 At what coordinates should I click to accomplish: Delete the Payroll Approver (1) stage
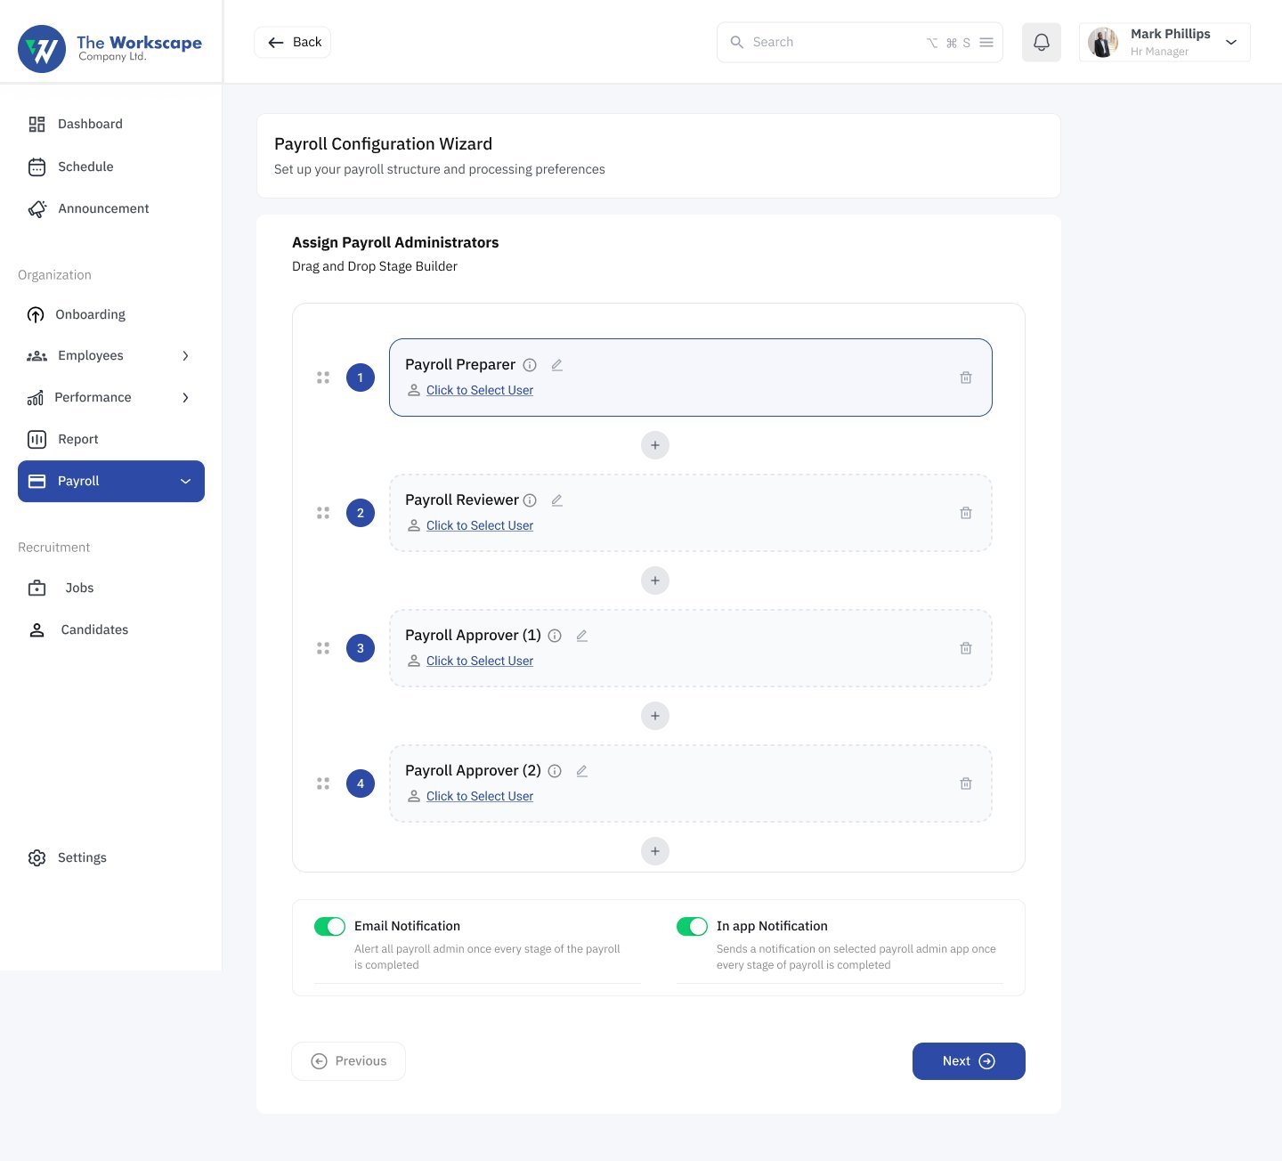click(x=966, y=648)
